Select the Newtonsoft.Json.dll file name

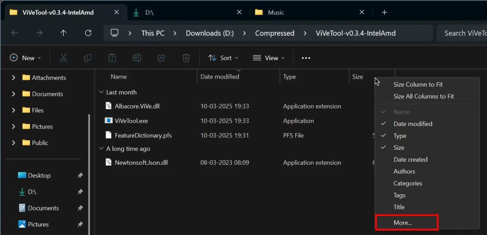(x=141, y=163)
